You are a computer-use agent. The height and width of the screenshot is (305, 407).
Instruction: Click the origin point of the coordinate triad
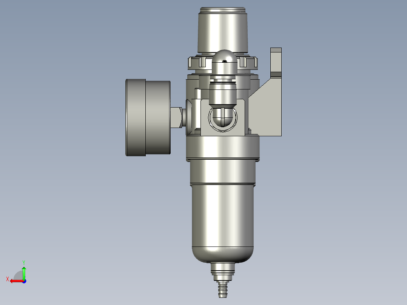click(24, 280)
